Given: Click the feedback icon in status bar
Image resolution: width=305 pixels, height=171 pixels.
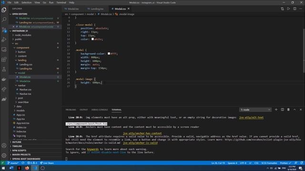Looking at the screenshot, I should click(x=296, y=163).
